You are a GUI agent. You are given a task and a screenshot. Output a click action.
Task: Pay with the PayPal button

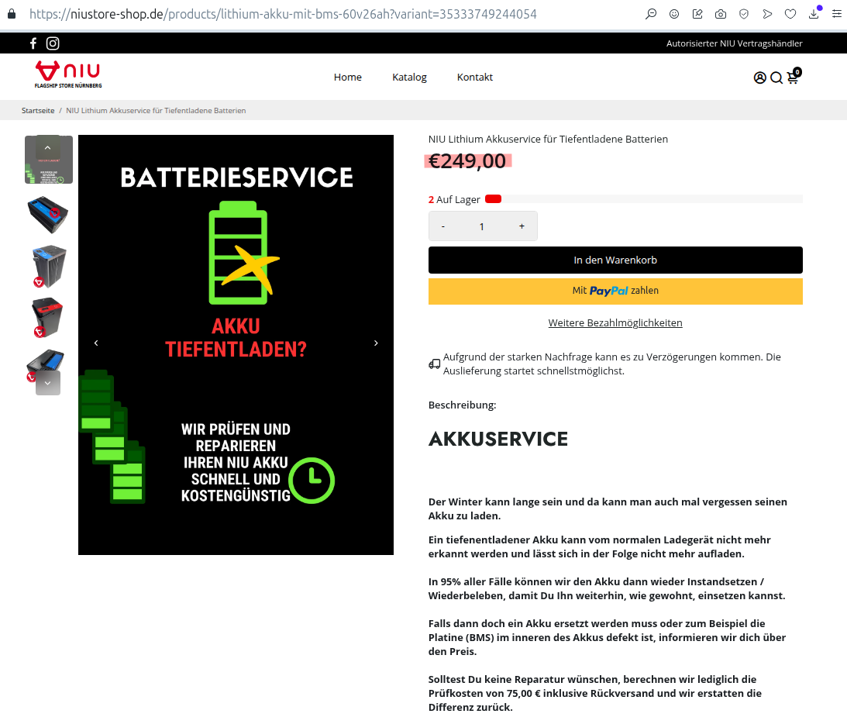[x=615, y=291]
